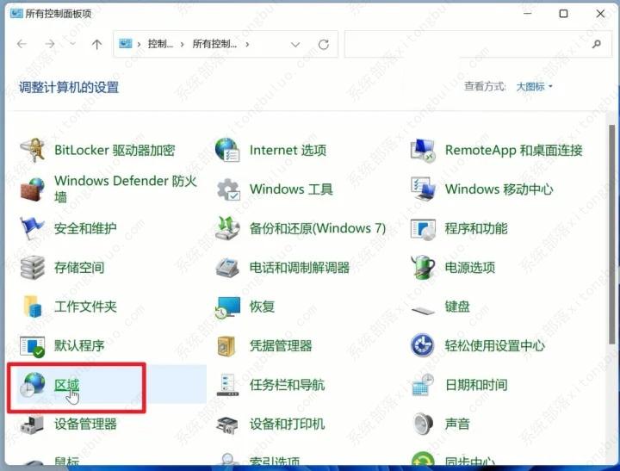Click the 凭据管理器 safe icon
The width and height of the screenshot is (620, 471).
[228, 346]
